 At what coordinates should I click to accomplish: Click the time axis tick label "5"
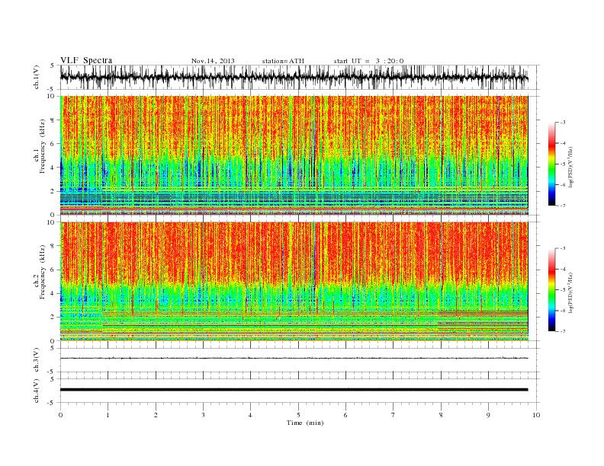coord(298,415)
